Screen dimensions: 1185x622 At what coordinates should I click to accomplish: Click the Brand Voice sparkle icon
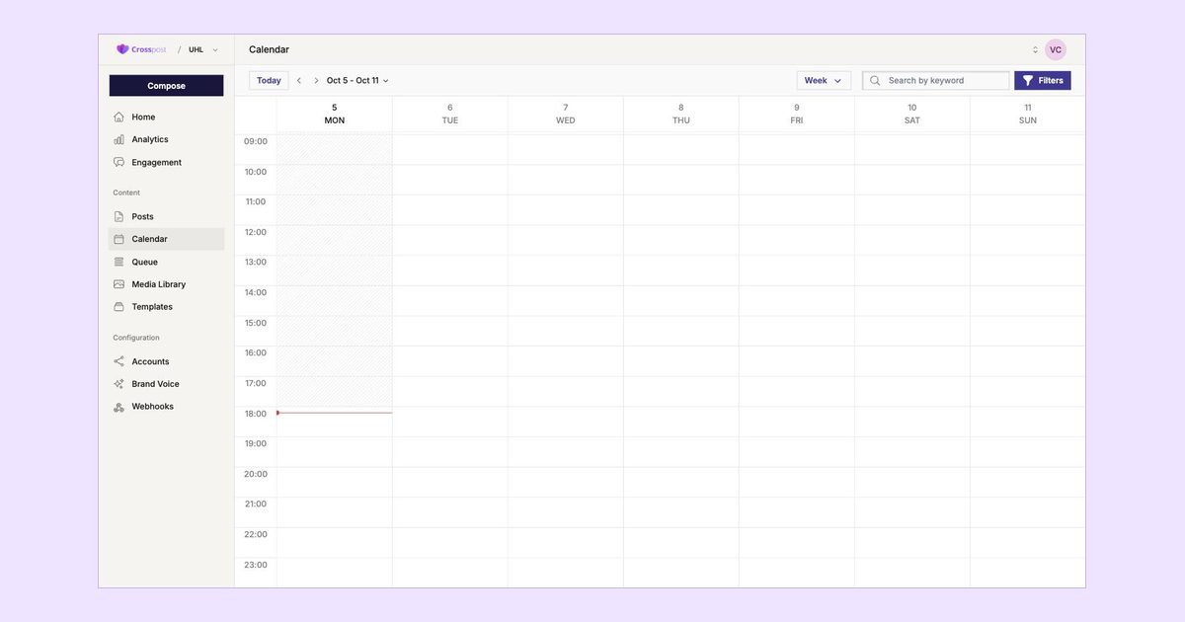coord(118,384)
